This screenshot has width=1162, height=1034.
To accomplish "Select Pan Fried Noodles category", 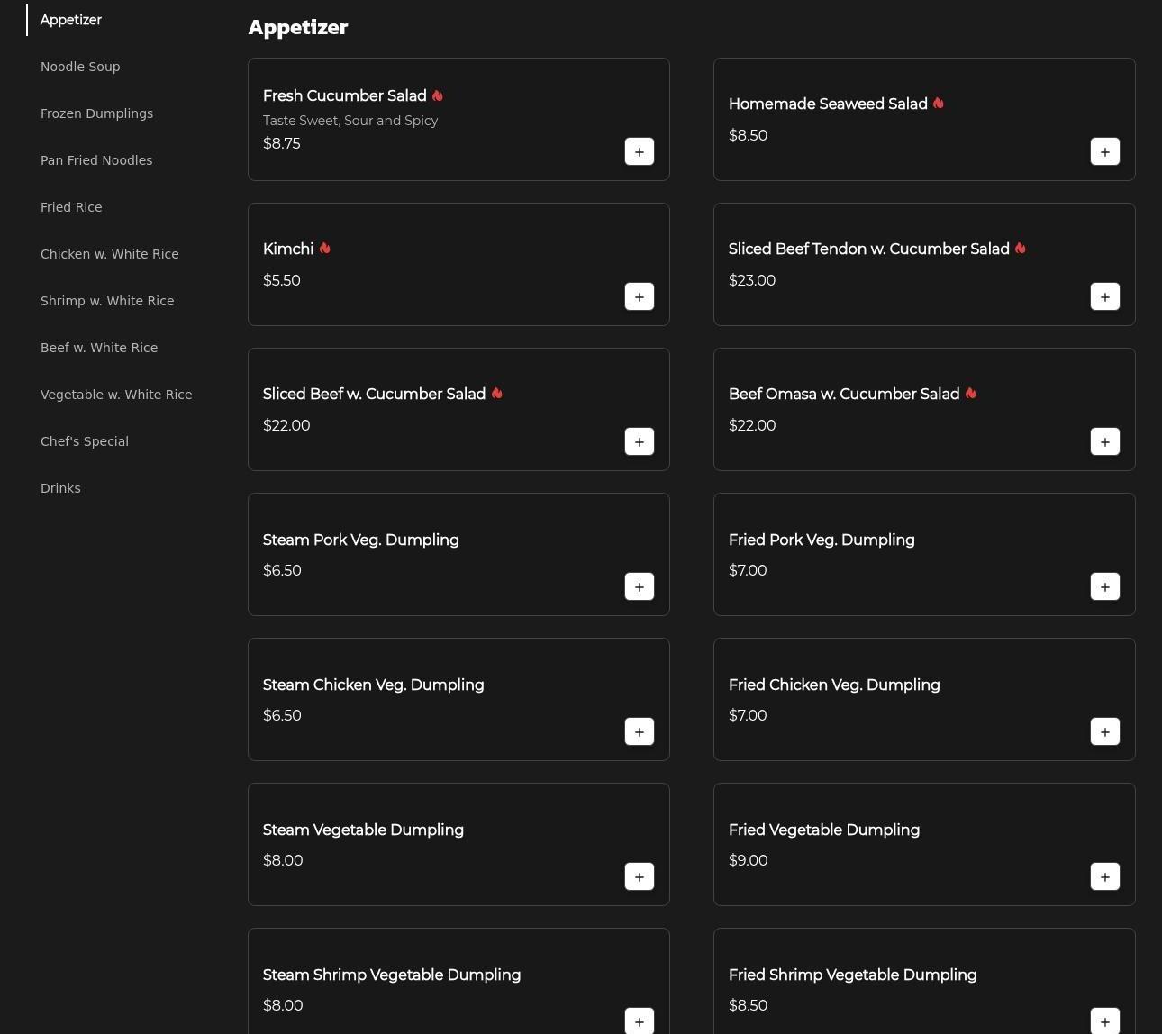I will point(96,160).
